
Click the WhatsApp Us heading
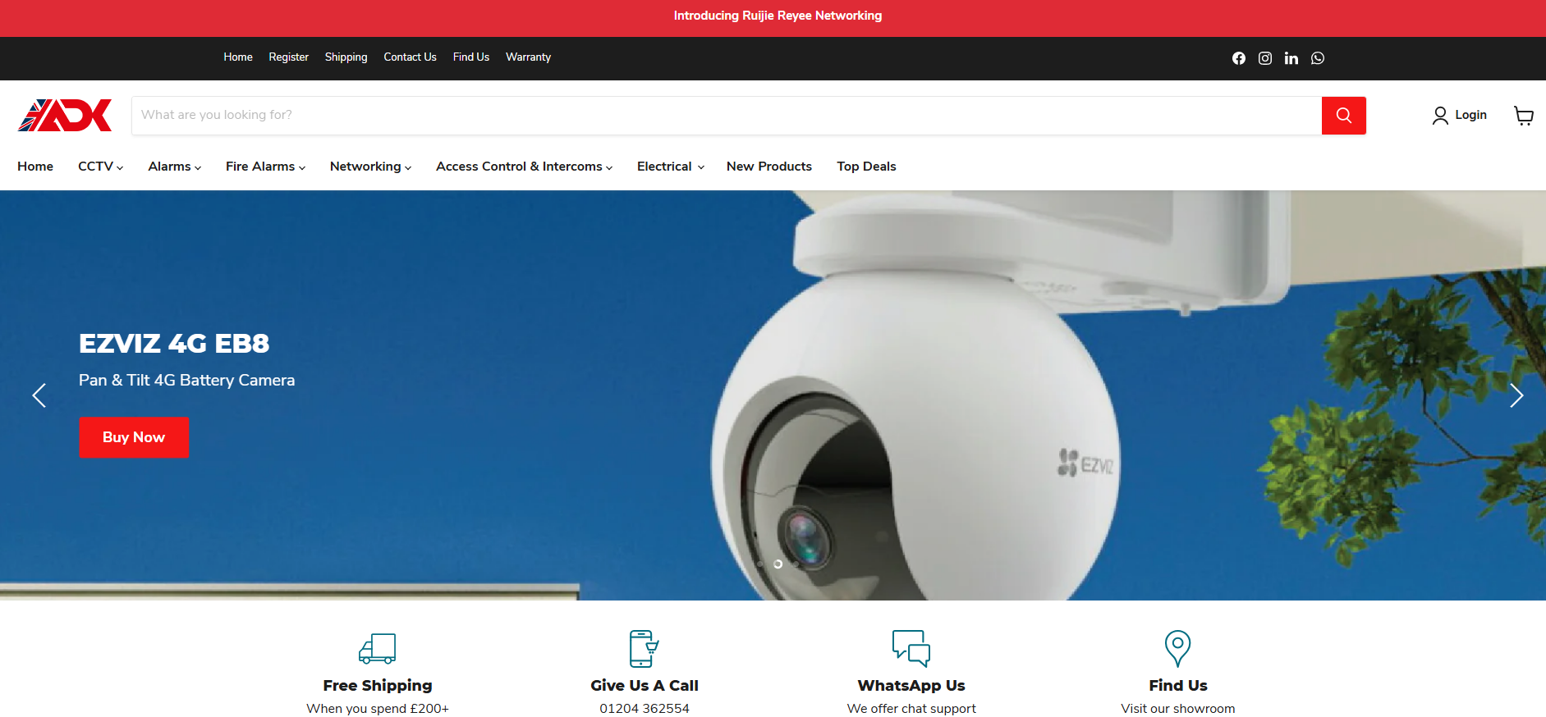(x=911, y=686)
